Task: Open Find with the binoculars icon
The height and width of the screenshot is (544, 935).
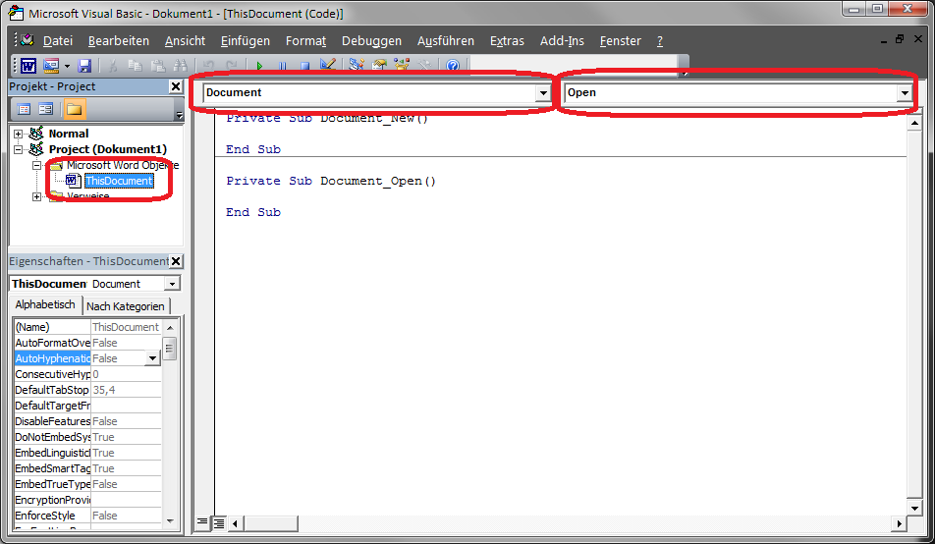Action: (180, 65)
